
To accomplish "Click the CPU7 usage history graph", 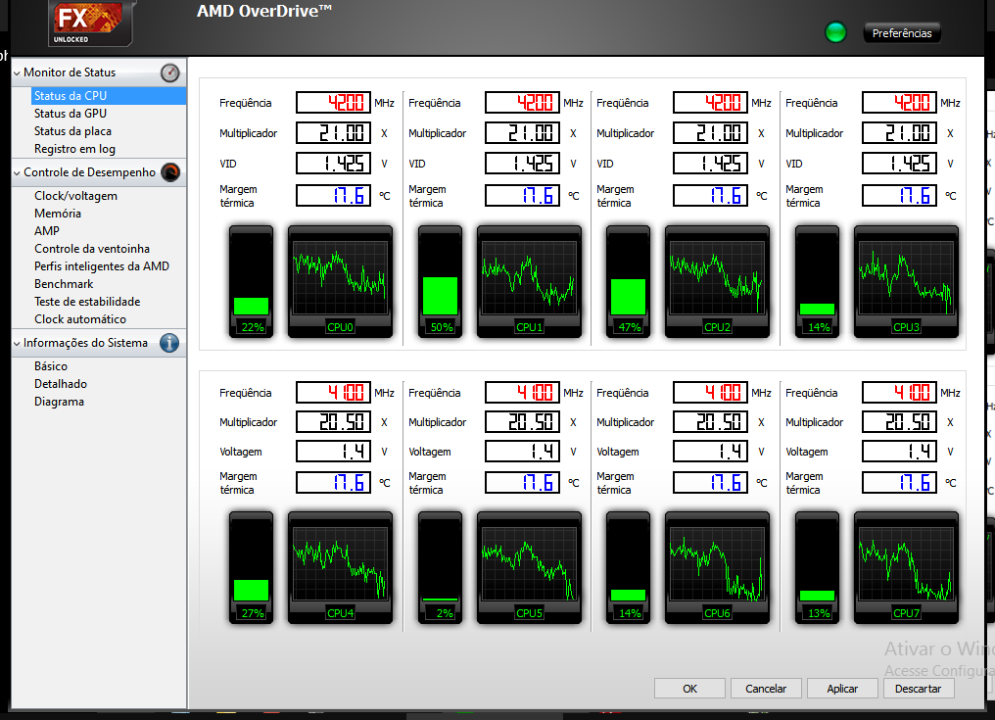I will click(906, 567).
